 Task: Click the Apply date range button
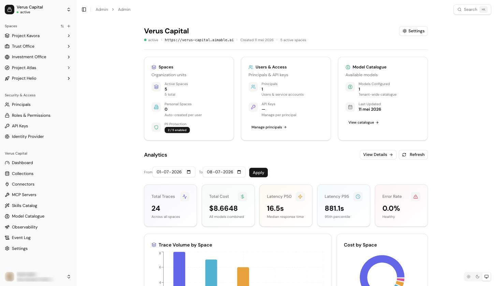(x=258, y=173)
